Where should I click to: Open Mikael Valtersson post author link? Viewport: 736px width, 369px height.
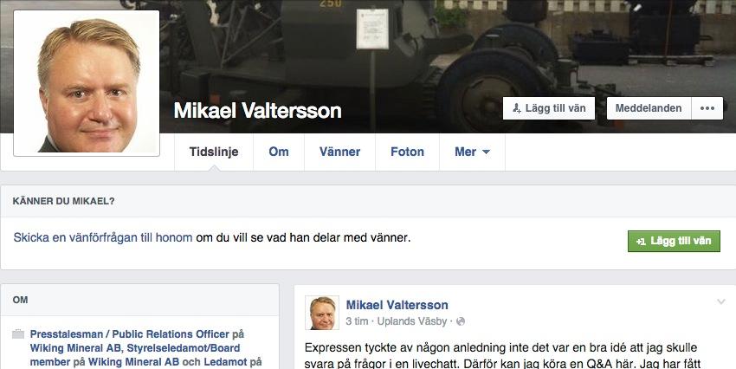tap(397, 305)
